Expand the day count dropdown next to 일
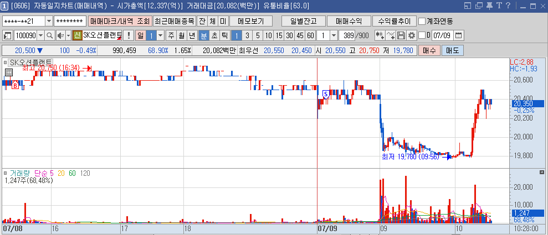Viewport: 548px width, 235px height. click(161, 35)
